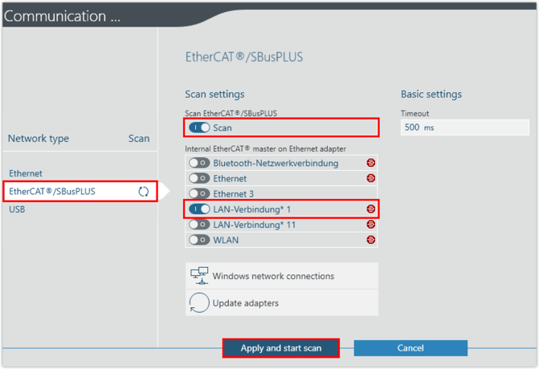539x369 pixels.
Task: Click red status icon on the Ethernet row
Action: click(x=370, y=178)
